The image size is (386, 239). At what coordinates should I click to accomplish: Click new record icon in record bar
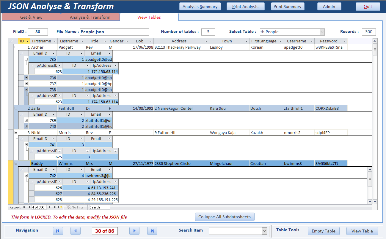[x=60, y=207]
